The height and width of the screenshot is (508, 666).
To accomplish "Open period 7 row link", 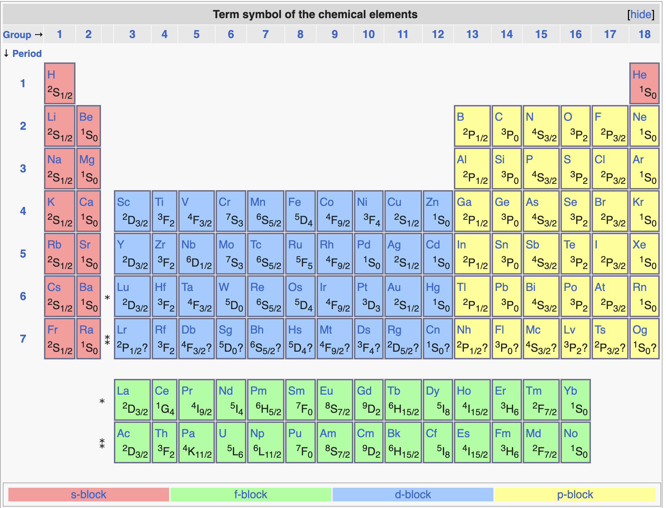I will 23,339.
